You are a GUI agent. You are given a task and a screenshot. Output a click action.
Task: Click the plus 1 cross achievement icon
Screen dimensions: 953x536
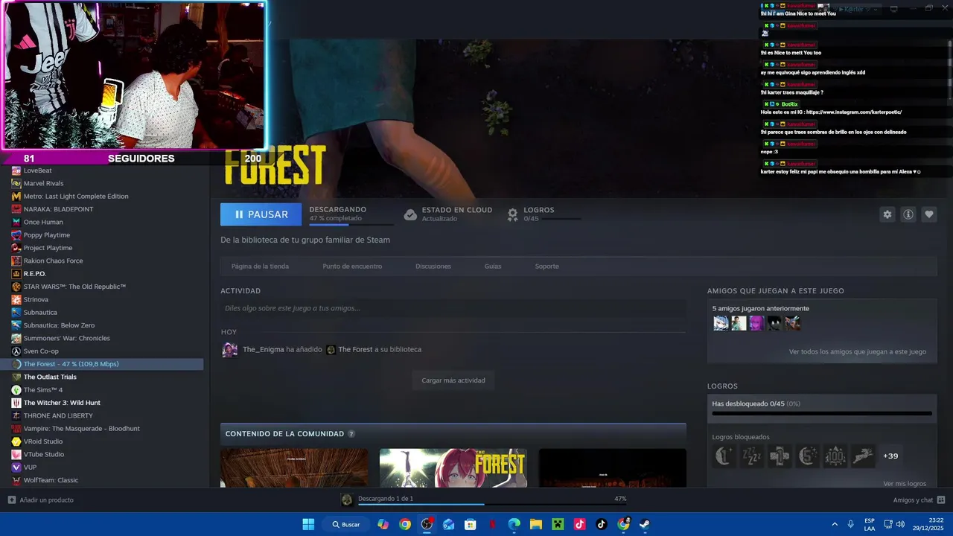[x=779, y=456]
